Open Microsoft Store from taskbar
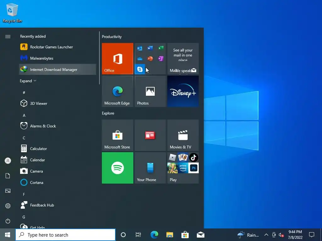The image size is (322, 241). coord(185,235)
